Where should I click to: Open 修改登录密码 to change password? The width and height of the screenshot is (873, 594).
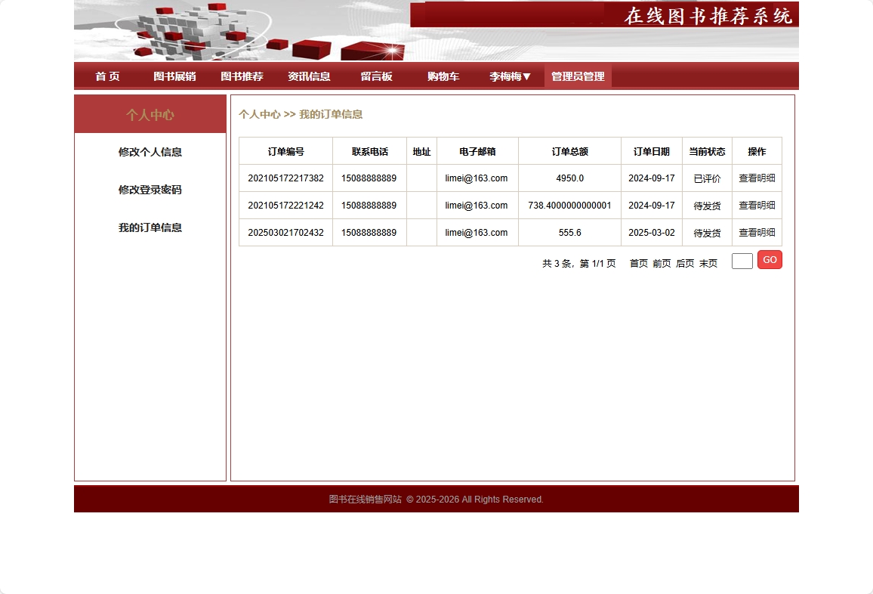tap(150, 190)
